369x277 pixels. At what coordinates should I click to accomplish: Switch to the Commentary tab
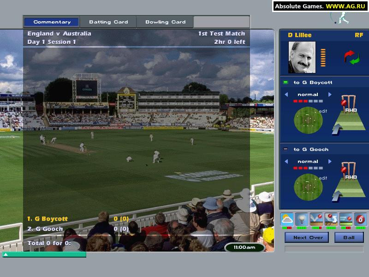[52, 22]
